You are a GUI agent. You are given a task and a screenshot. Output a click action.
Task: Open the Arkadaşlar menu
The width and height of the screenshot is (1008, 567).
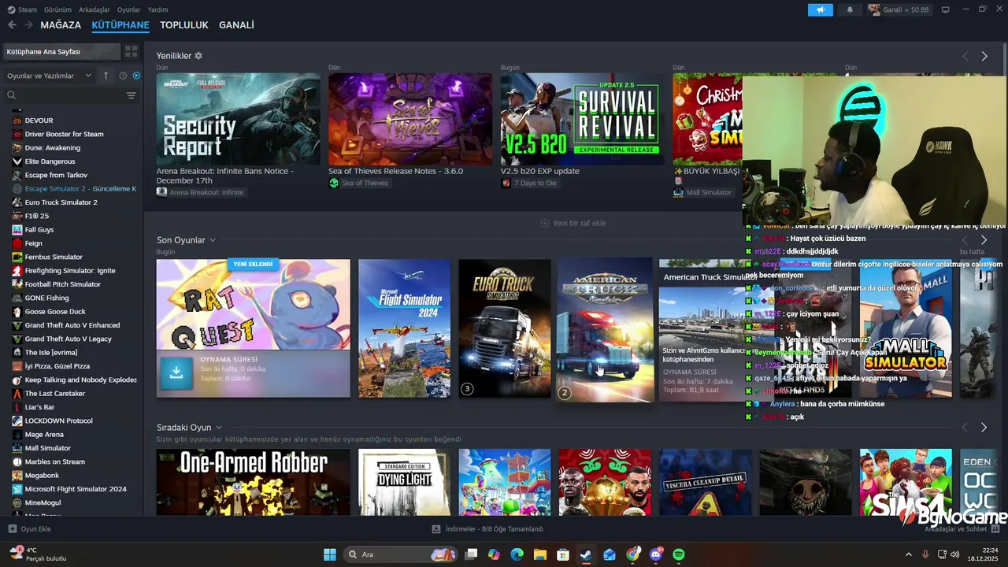pyautogui.click(x=94, y=9)
